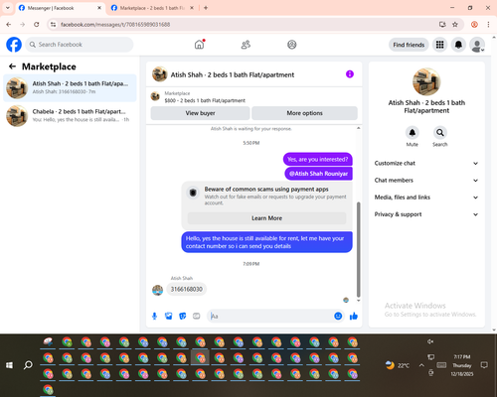Screen dimensions: 497x397
Task: Open Windows taskbar search
Action: click(28, 365)
